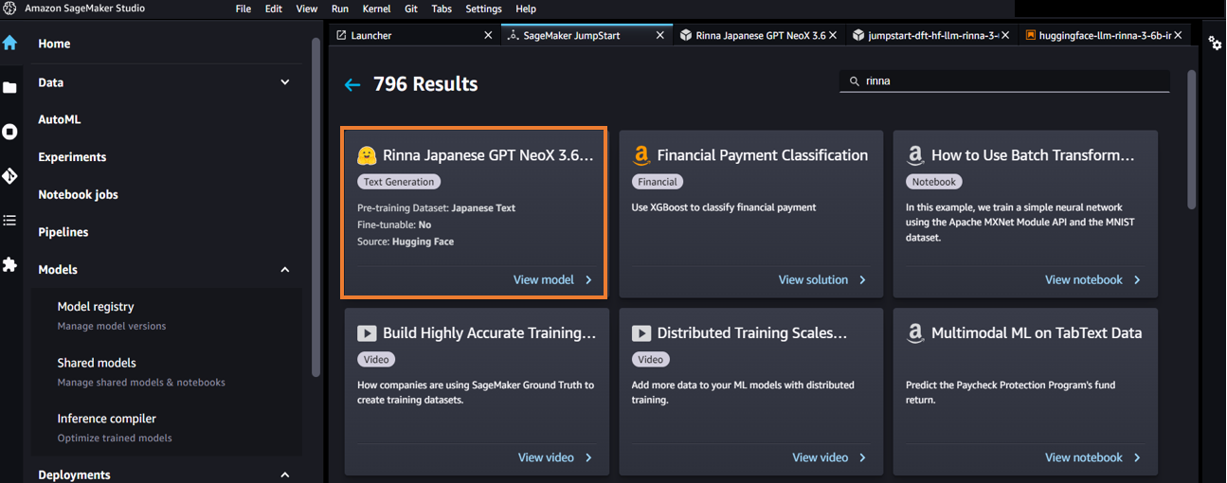Screen dimensions: 1227x483
Task: Open the Settings menu
Action: pyautogui.click(x=484, y=9)
